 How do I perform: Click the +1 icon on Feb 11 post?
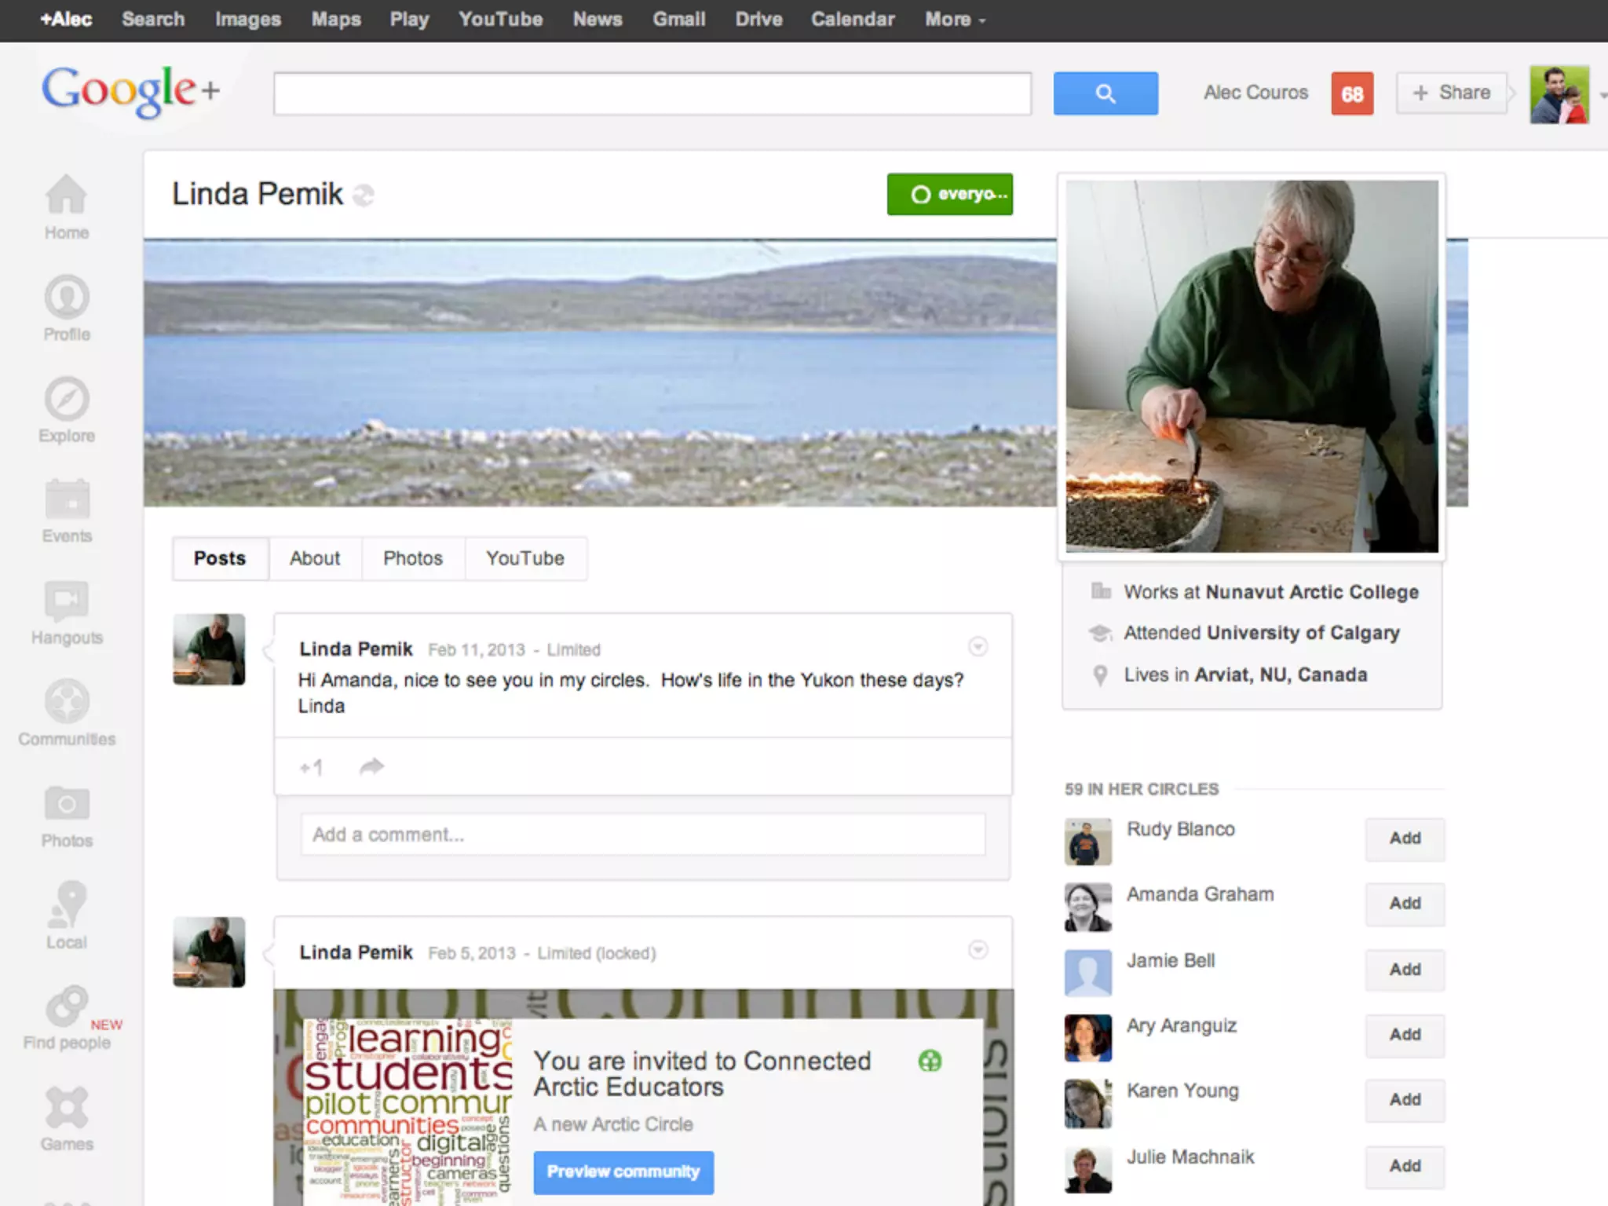[x=312, y=767]
